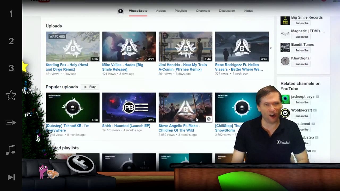The width and height of the screenshot is (340, 191).
Task: Click the Bandit Tunes channel avatar
Action: 285,47
